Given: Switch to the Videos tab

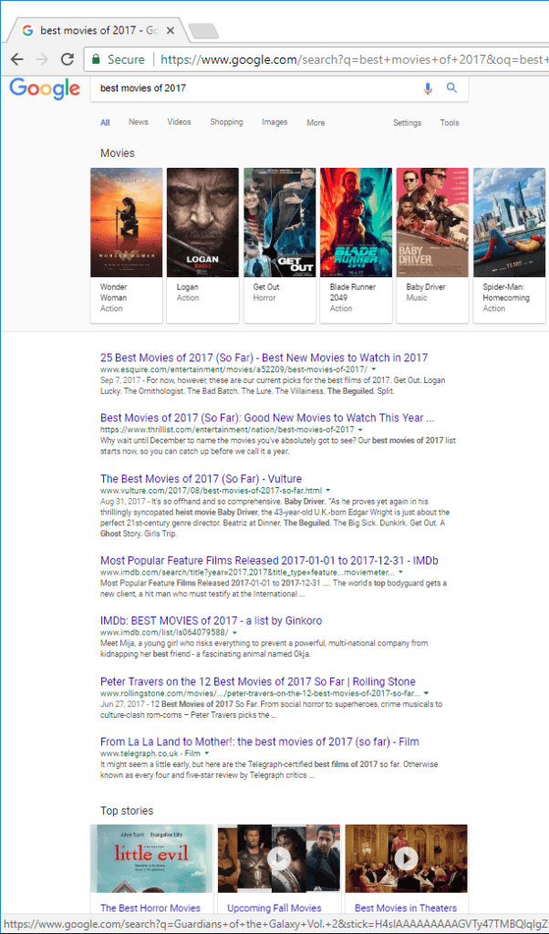Looking at the screenshot, I should (x=180, y=122).
